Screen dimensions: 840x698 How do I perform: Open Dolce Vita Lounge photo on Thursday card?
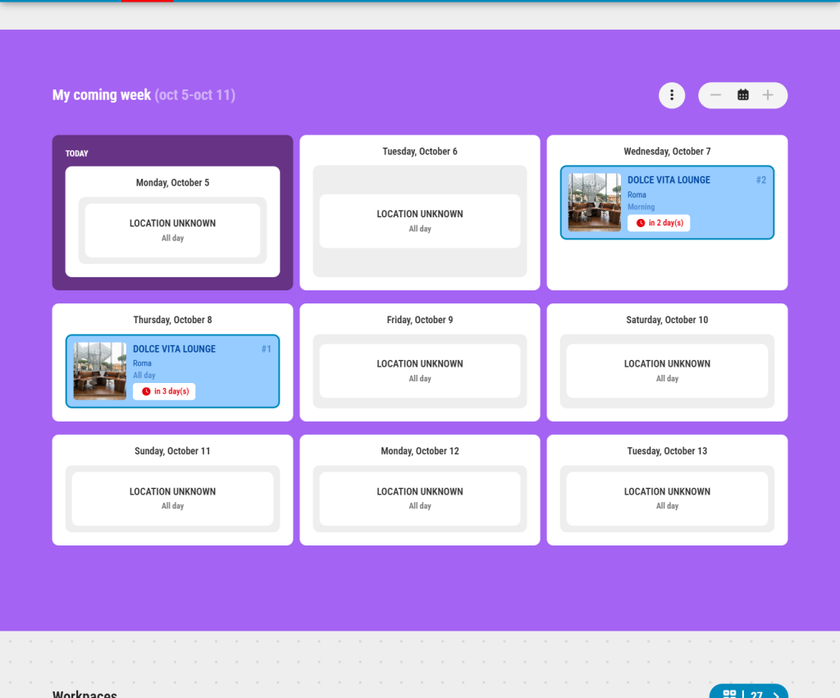pos(99,372)
